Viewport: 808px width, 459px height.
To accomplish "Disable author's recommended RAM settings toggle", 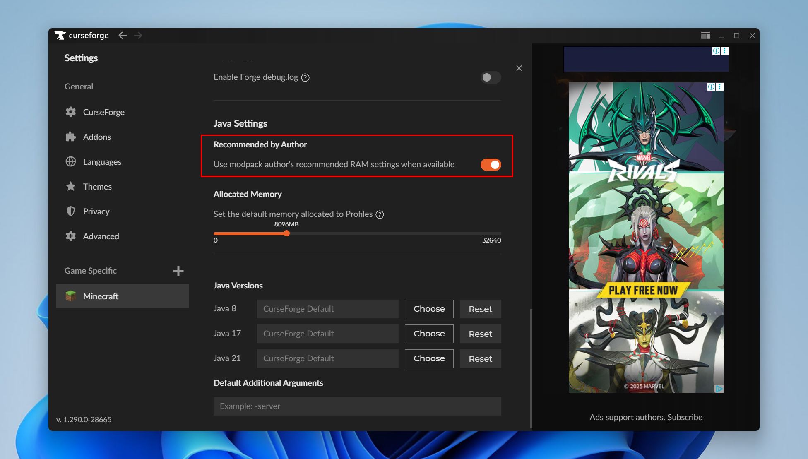I will 491,165.
